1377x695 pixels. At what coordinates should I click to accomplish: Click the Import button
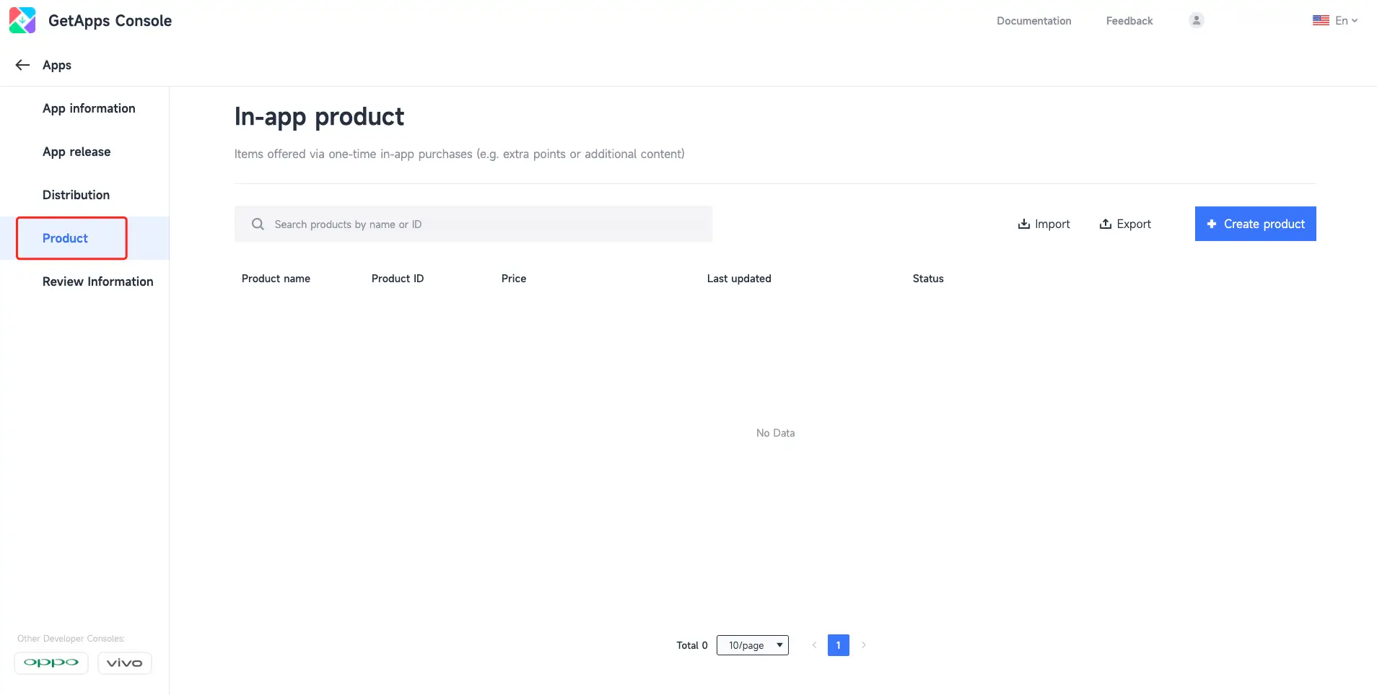pyautogui.click(x=1044, y=224)
